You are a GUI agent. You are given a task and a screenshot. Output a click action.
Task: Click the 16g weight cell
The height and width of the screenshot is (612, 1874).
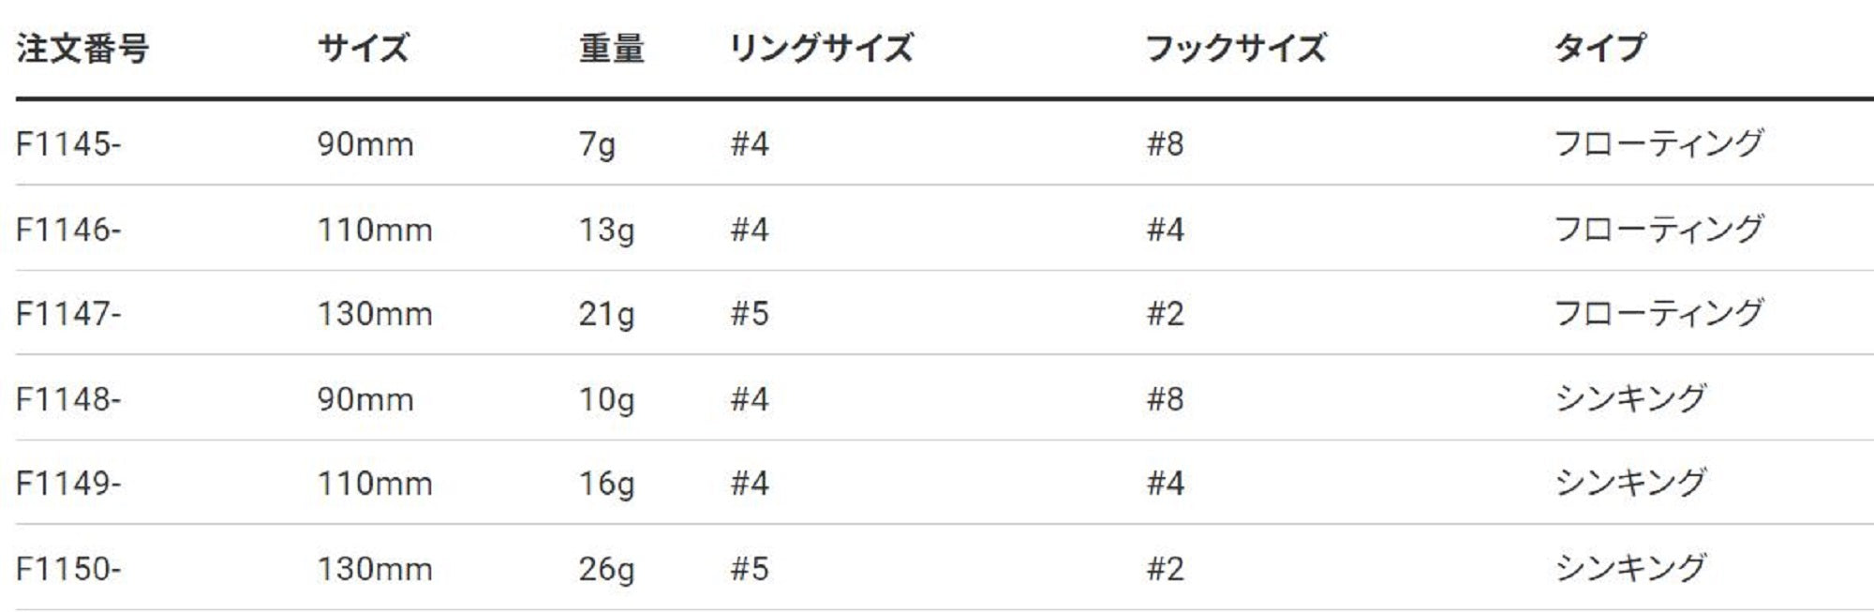point(606,484)
